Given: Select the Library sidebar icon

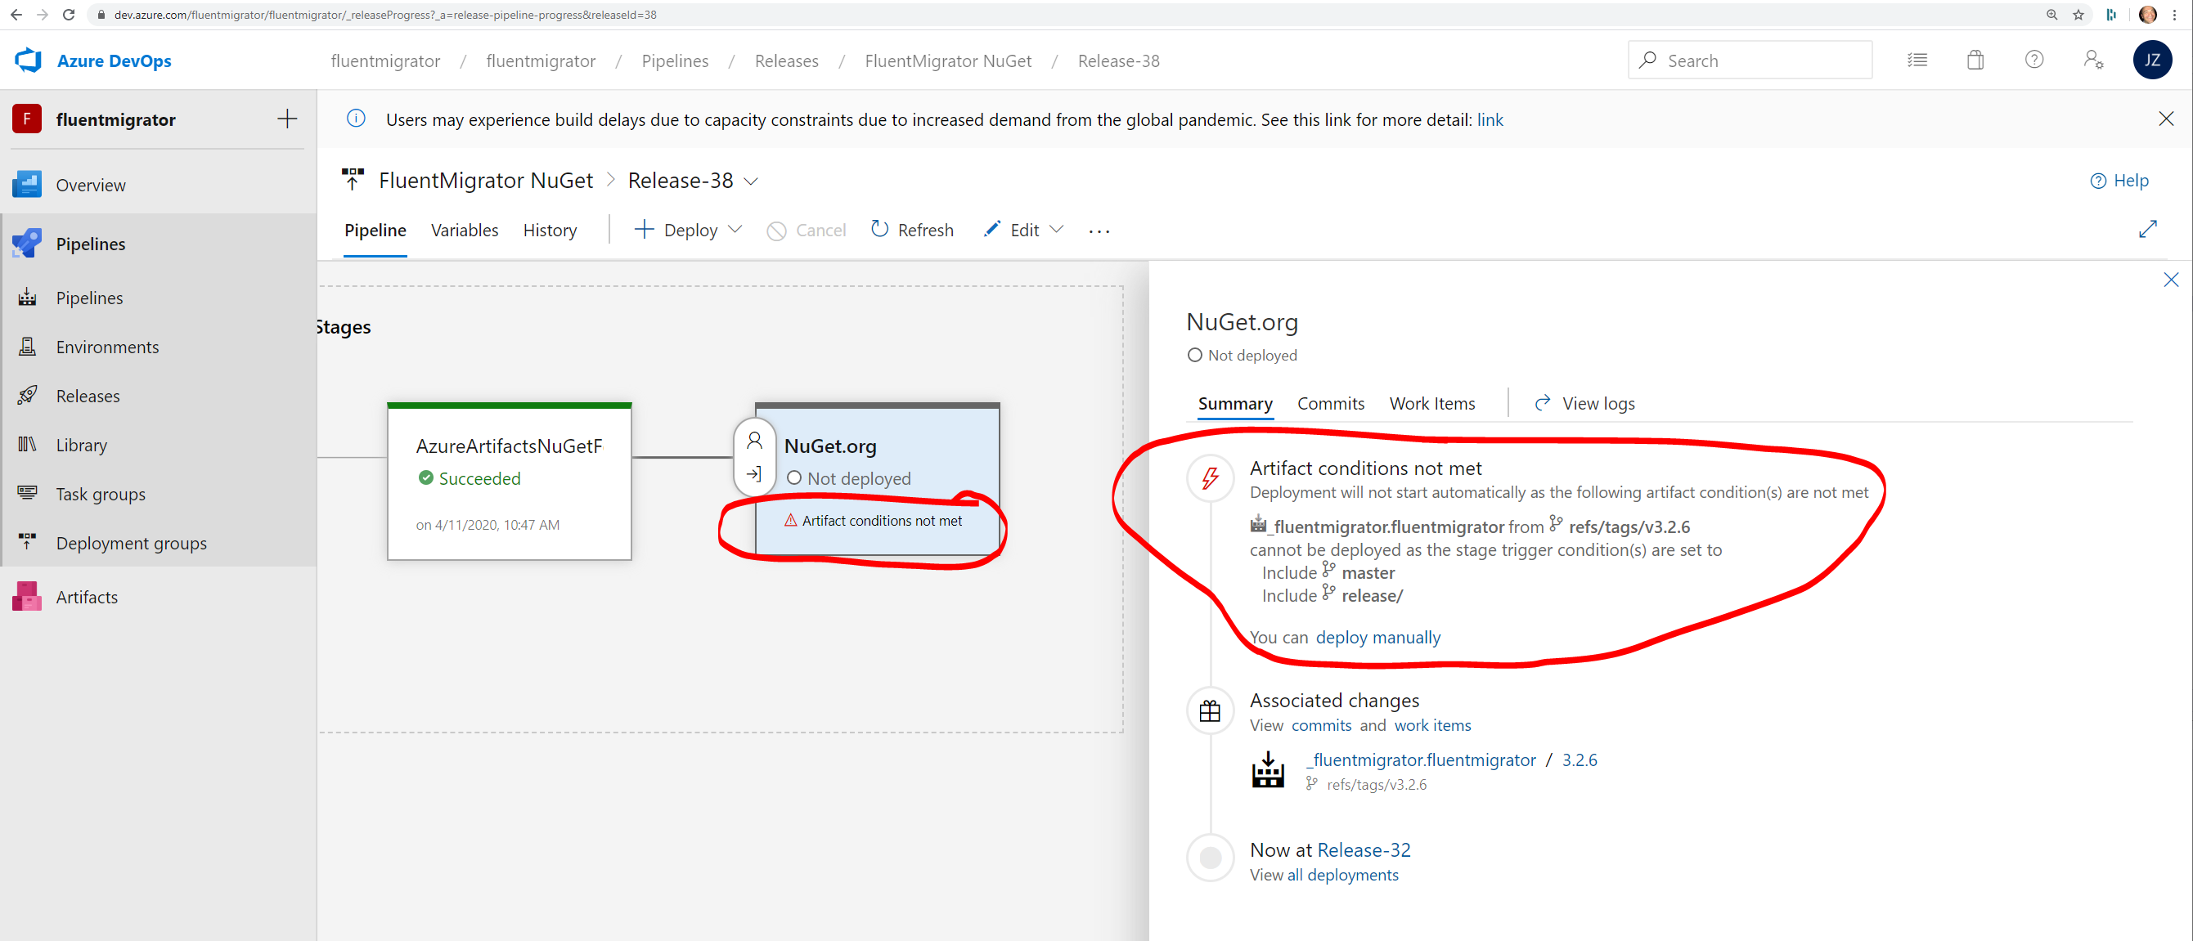Looking at the screenshot, I should [x=27, y=444].
